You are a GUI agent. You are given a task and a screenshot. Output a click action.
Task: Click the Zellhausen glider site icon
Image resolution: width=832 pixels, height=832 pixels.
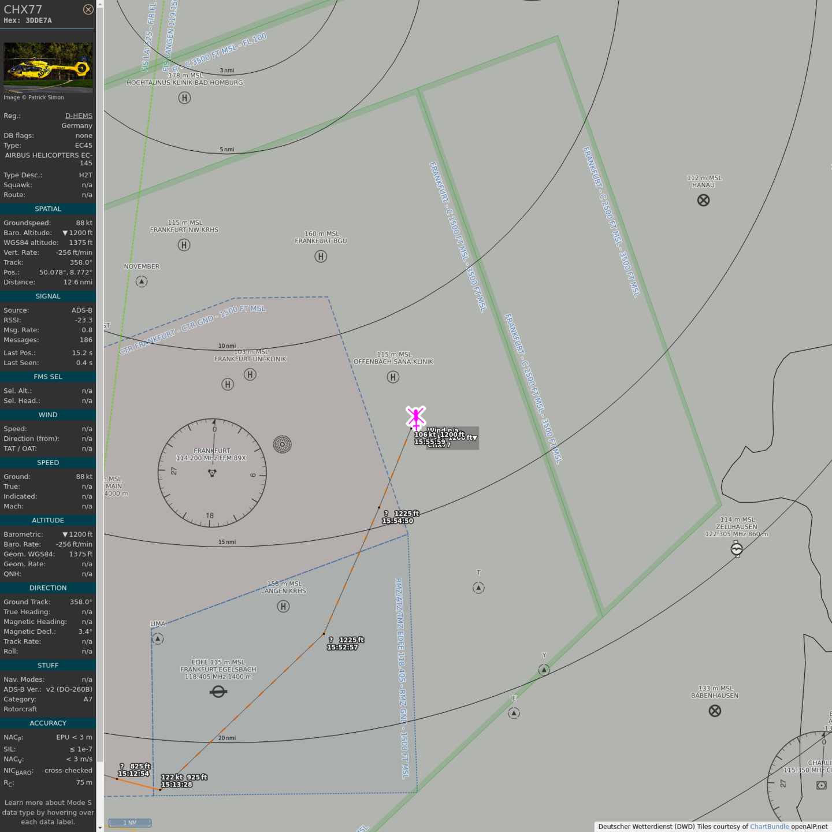pos(737,549)
